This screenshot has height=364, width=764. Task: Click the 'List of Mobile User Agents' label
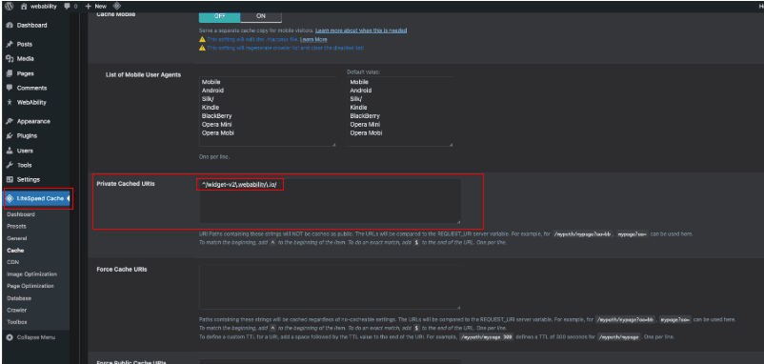(x=143, y=75)
